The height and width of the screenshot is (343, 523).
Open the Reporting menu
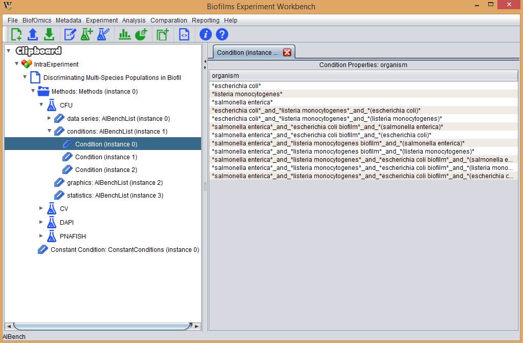tap(206, 20)
